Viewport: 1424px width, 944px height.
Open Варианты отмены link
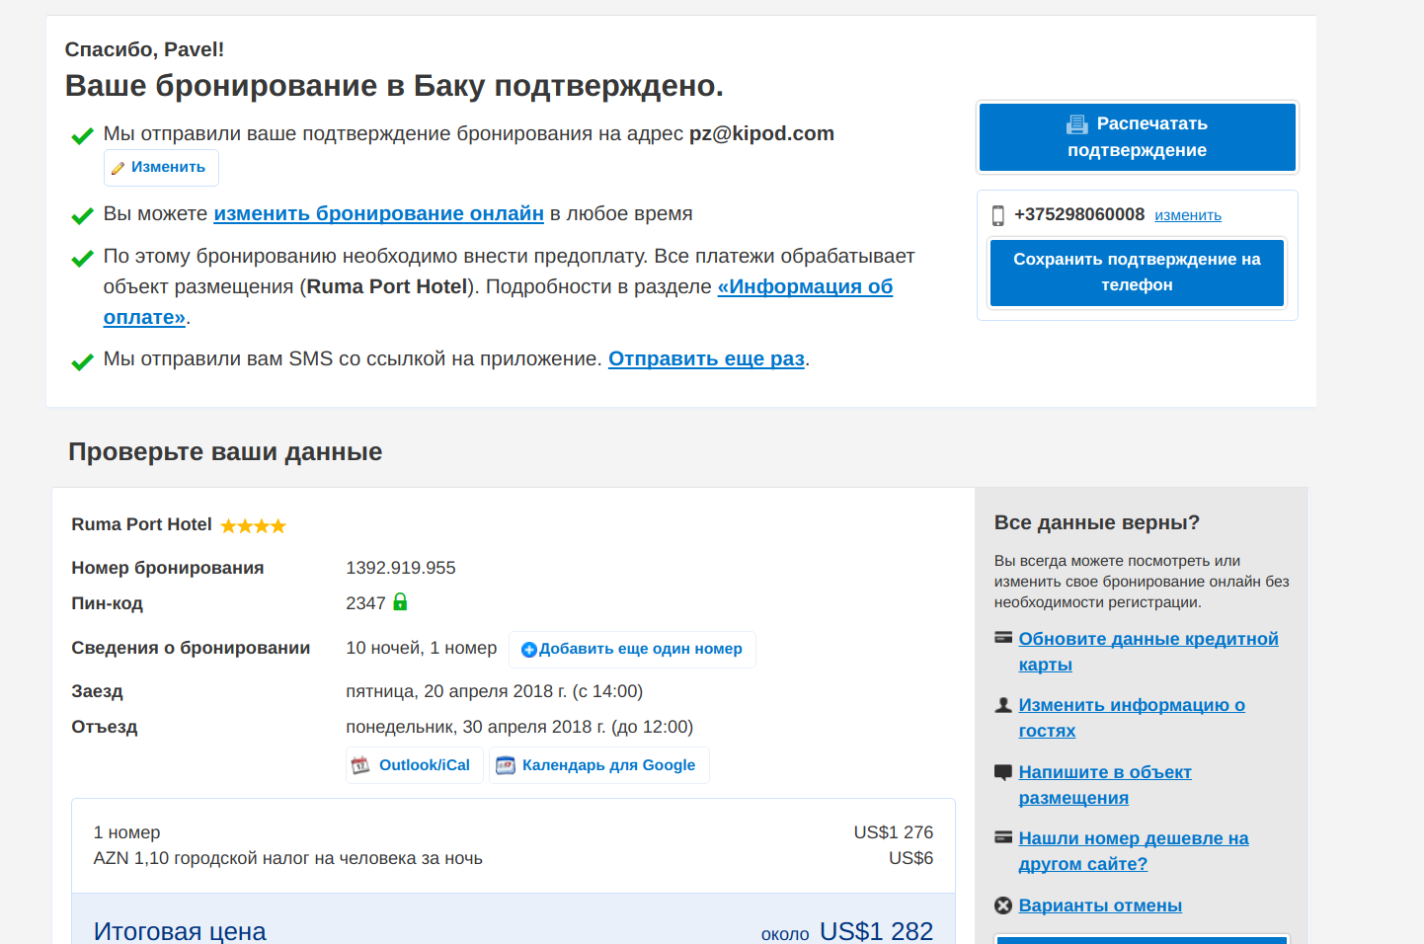pyautogui.click(x=1100, y=905)
